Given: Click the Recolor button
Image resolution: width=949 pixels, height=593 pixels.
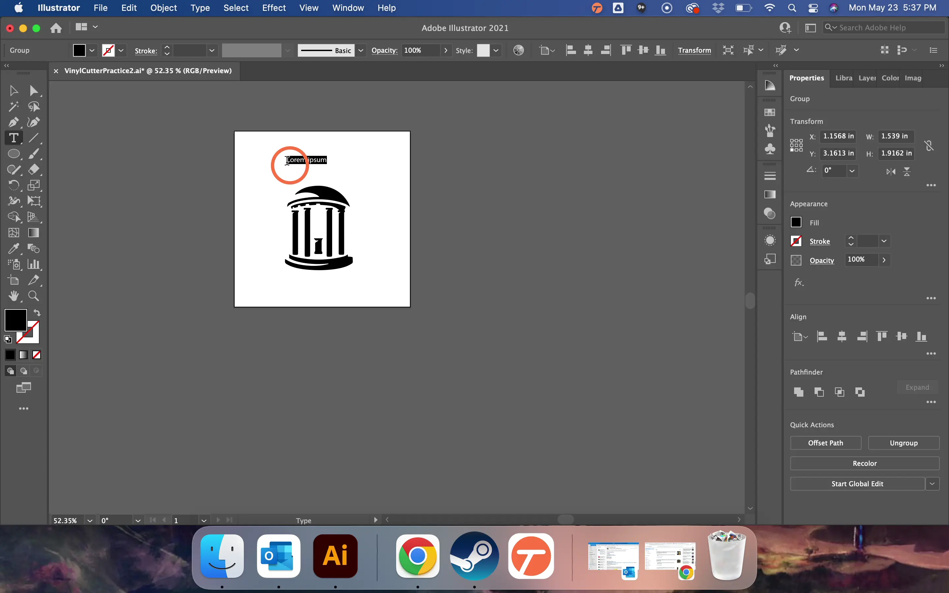Looking at the screenshot, I should tap(865, 463).
